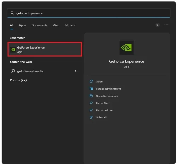
Task: Click the Open icon in the actions list
Action: [91, 81]
